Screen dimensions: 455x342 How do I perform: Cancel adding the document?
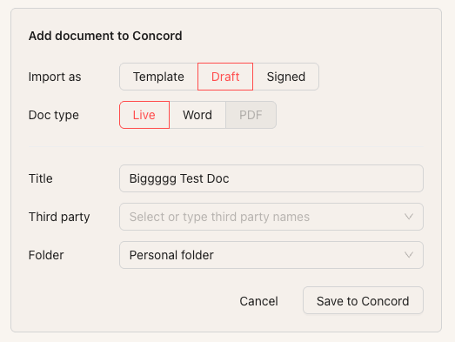259,301
